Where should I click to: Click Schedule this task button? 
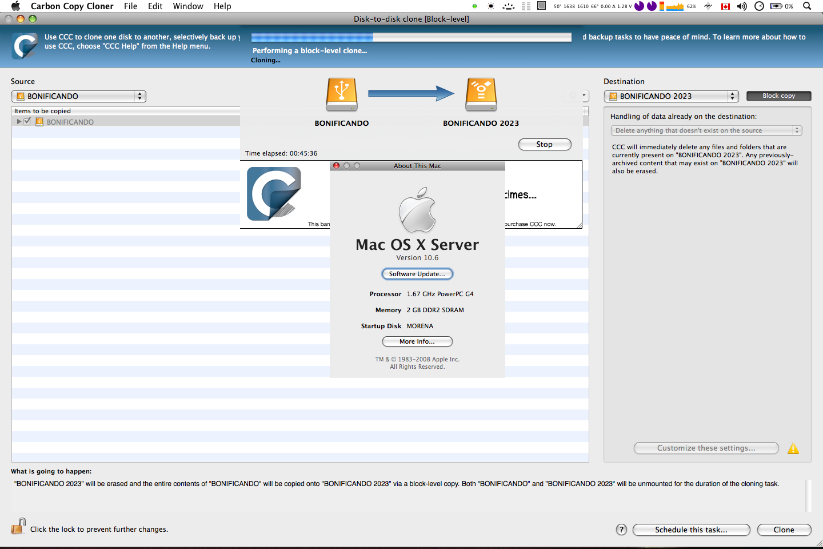[x=692, y=530]
